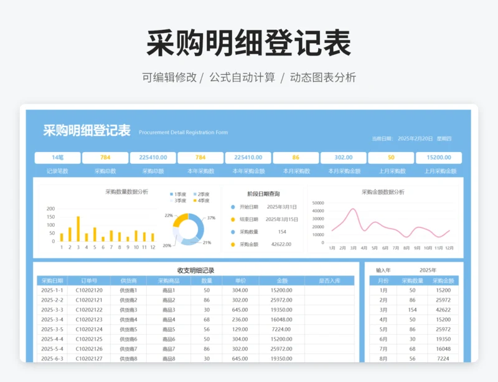Click the blue sheet title 采购明细登记表
The image size is (498, 382).
pos(87,130)
